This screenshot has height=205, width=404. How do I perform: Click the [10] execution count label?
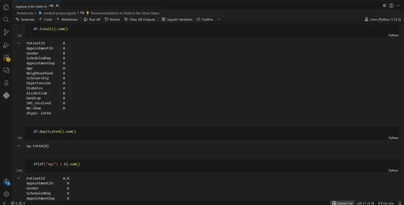pos(19,171)
